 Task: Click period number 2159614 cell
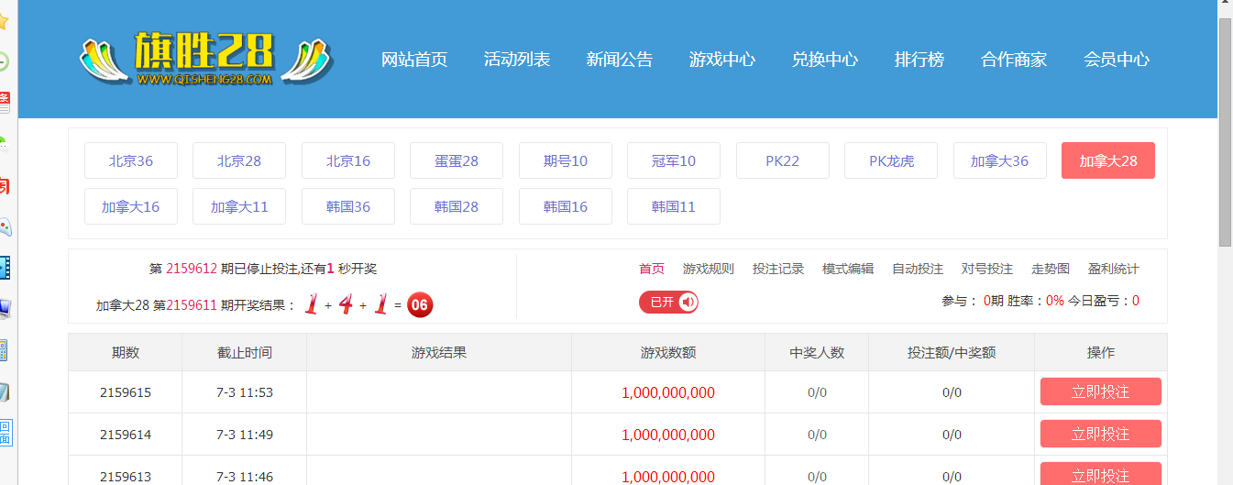point(126,435)
